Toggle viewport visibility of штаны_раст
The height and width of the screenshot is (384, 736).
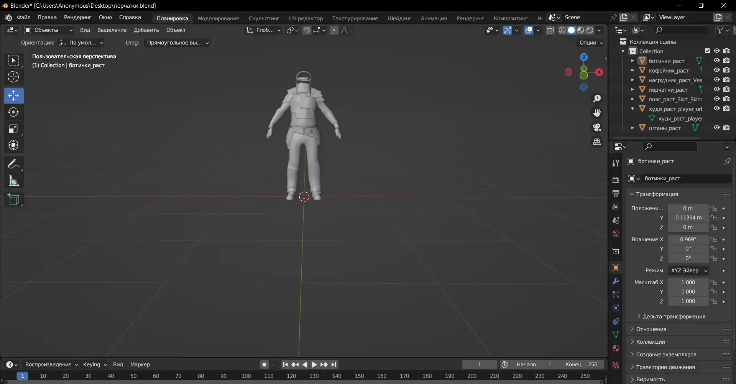coord(716,128)
